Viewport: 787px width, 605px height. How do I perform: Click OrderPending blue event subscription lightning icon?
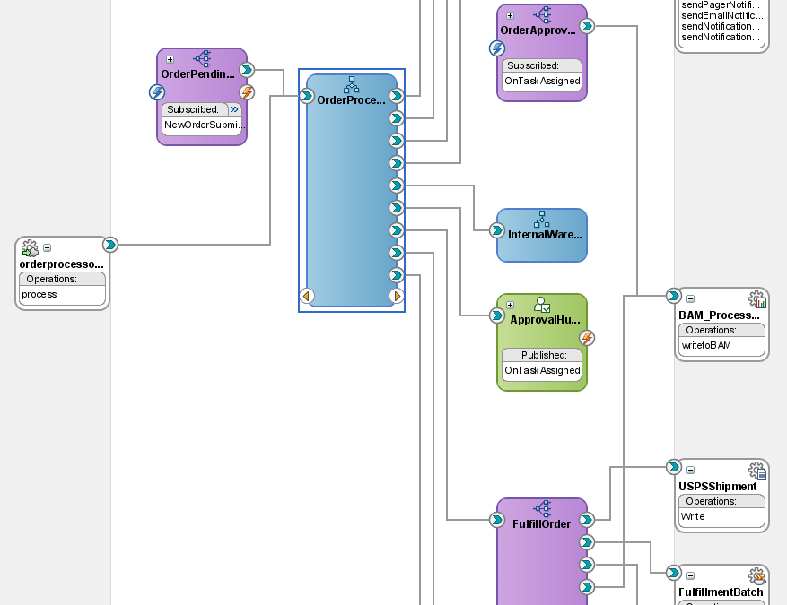click(x=157, y=92)
